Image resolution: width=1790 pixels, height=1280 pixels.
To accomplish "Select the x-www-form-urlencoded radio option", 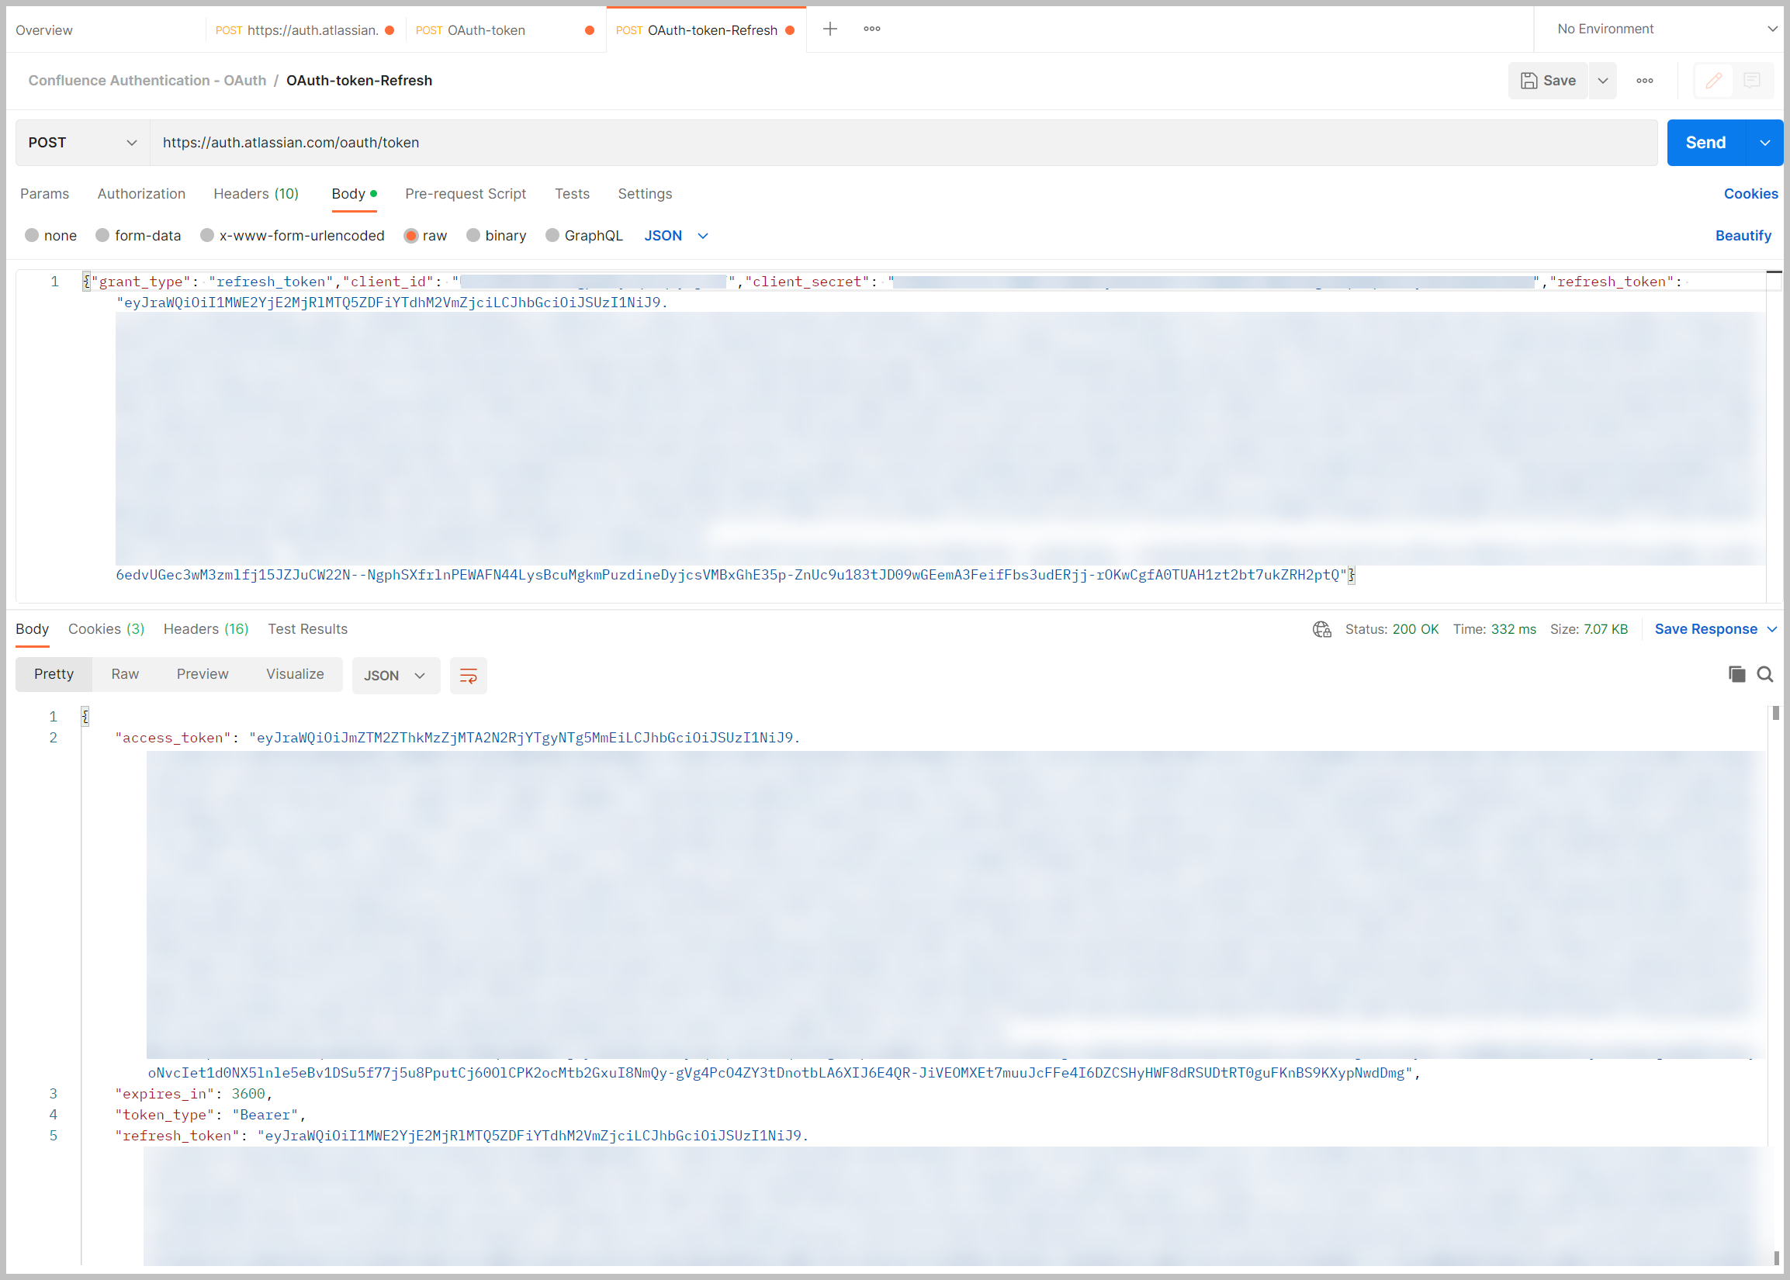I will [207, 236].
